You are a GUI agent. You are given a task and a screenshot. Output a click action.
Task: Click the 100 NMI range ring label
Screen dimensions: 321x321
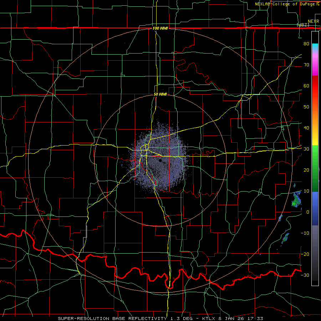click(160, 28)
